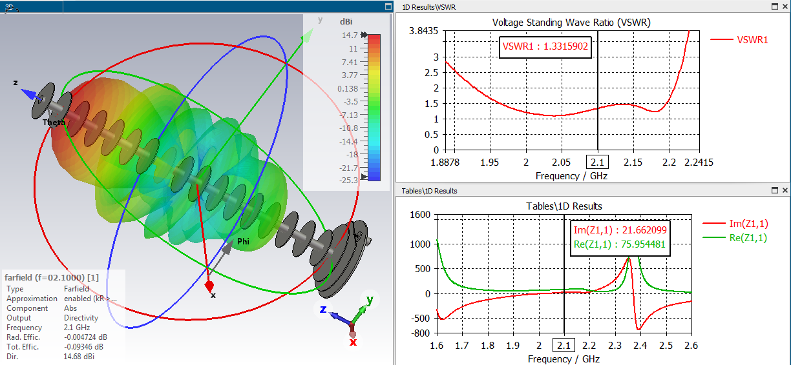Click the 2.1 marker label on VSWR plot
The height and width of the screenshot is (365, 791).
point(597,162)
